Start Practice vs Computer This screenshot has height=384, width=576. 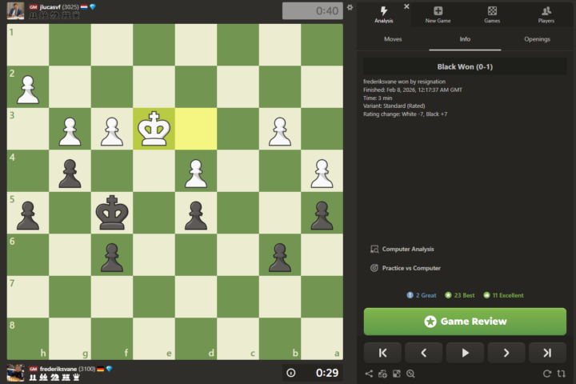(406, 268)
